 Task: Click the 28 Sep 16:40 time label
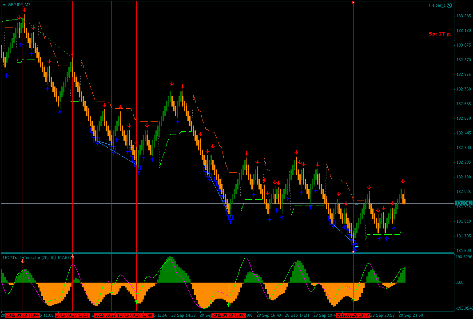tap(268, 315)
